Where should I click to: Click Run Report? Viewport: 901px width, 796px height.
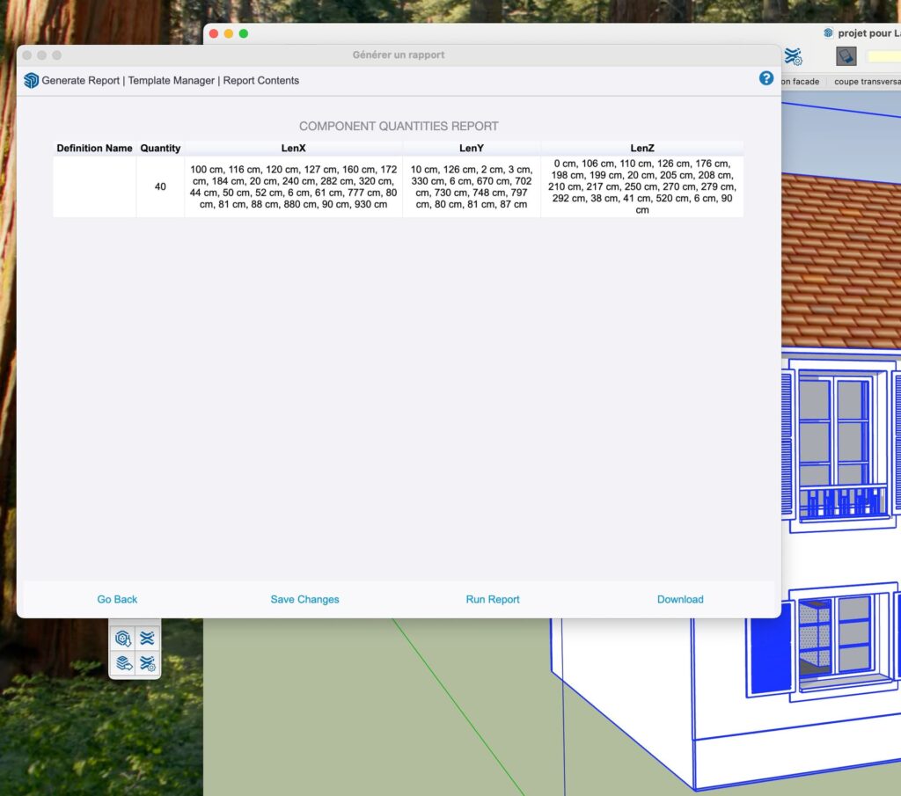click(x=493, y=599)
